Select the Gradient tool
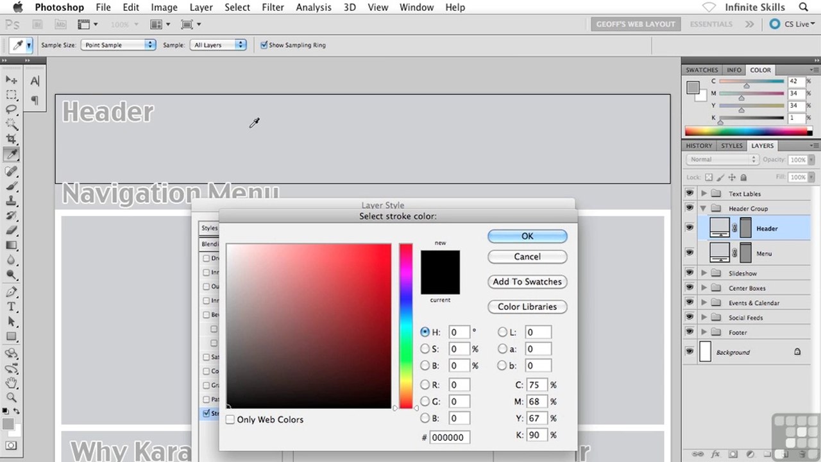This screenshot has height=462, width=821. [x=12, y=244]
